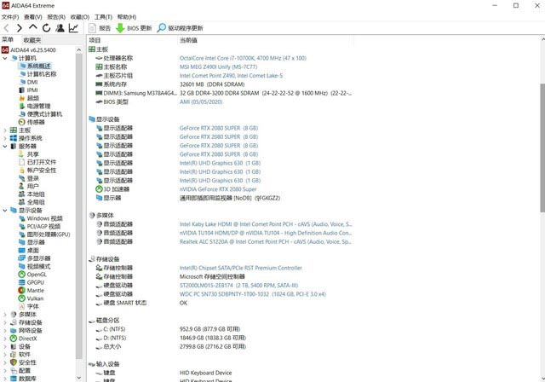Select the IPMI tree item

(x=28, y=90)
